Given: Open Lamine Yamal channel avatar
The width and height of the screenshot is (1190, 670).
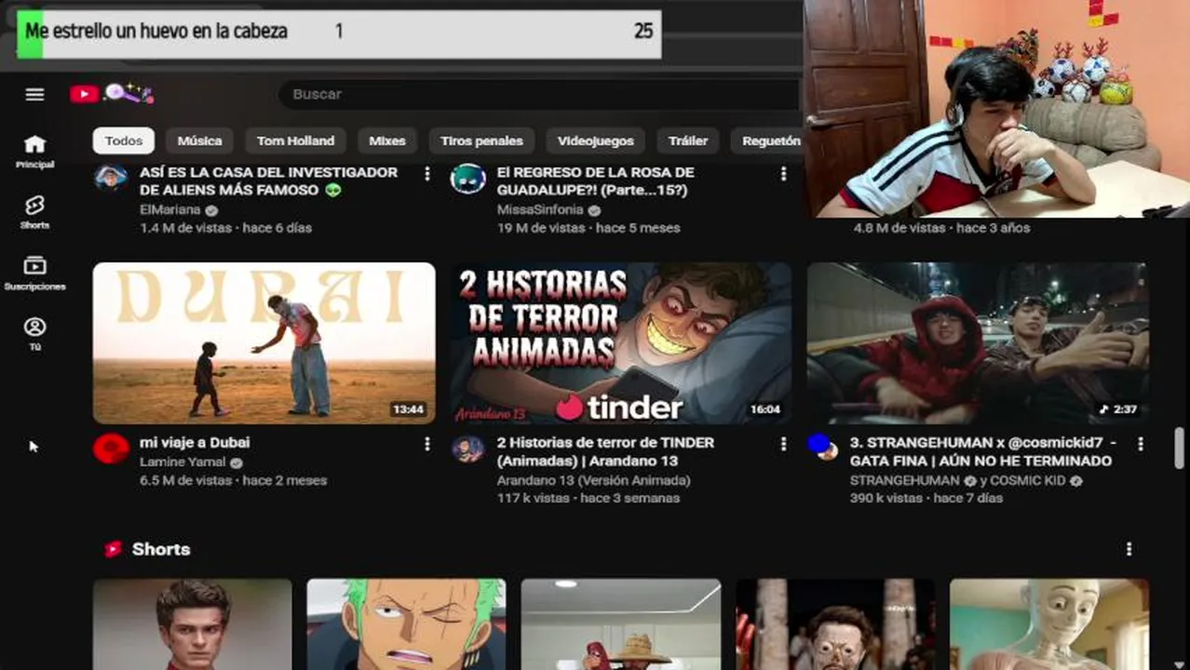Looking at the screenshot, I should (x=111, y=449).
